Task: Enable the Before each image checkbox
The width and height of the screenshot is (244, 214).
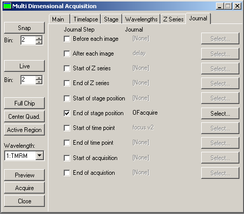Action: (x=67, y=39)
